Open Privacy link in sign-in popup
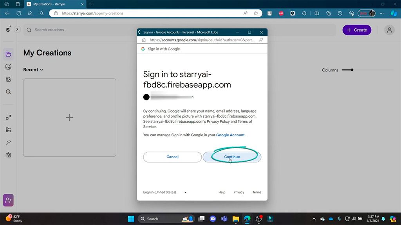Viewport: 401px width, 225px height. (238, 192)
